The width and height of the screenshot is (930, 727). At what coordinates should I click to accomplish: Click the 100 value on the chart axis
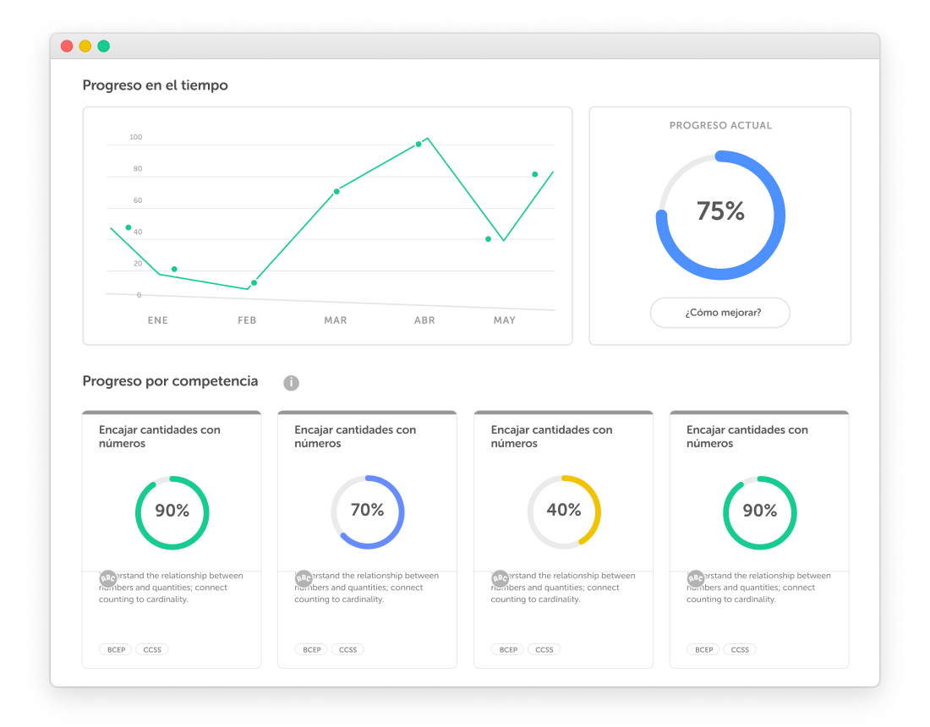tap(136, 137)
